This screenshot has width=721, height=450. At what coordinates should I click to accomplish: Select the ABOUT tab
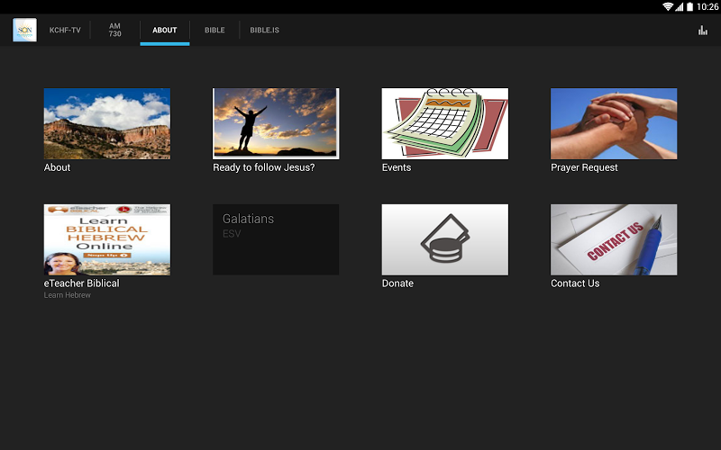click(x=165, y=30)
